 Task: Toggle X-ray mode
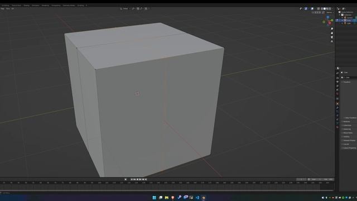tap(319, 9)
